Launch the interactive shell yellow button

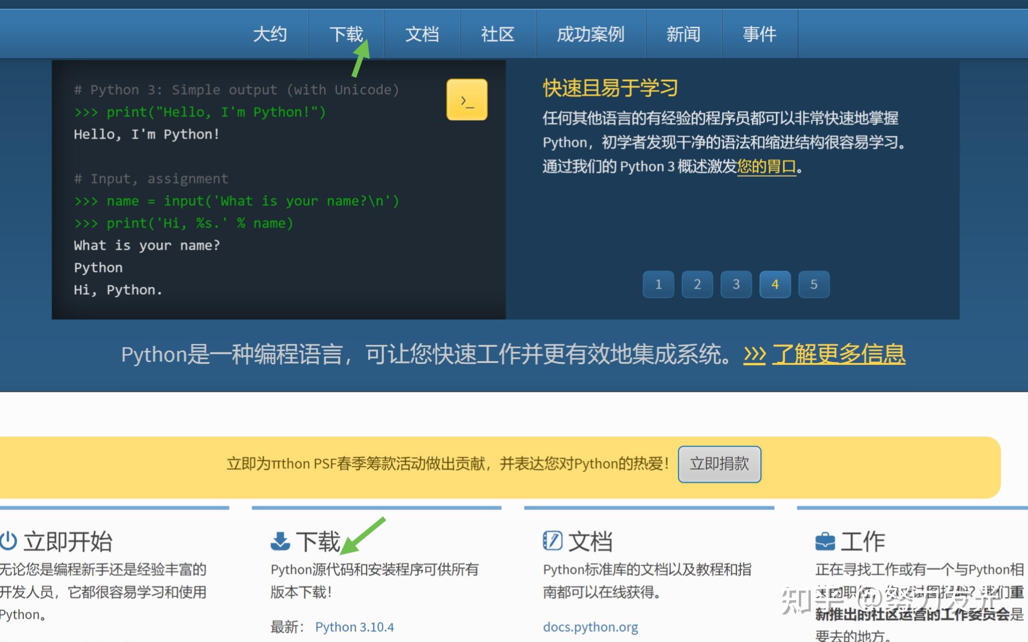click(x=467, y=100)
